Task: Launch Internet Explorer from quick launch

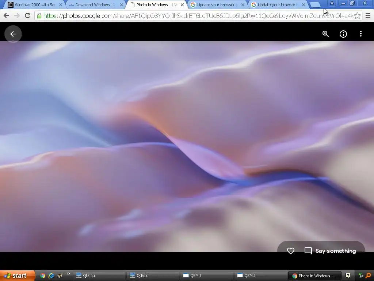Action: (x=51, y=276)
